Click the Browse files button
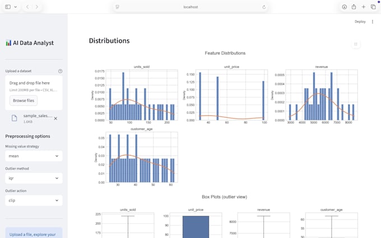381x238 pixels. coord(24,101)
